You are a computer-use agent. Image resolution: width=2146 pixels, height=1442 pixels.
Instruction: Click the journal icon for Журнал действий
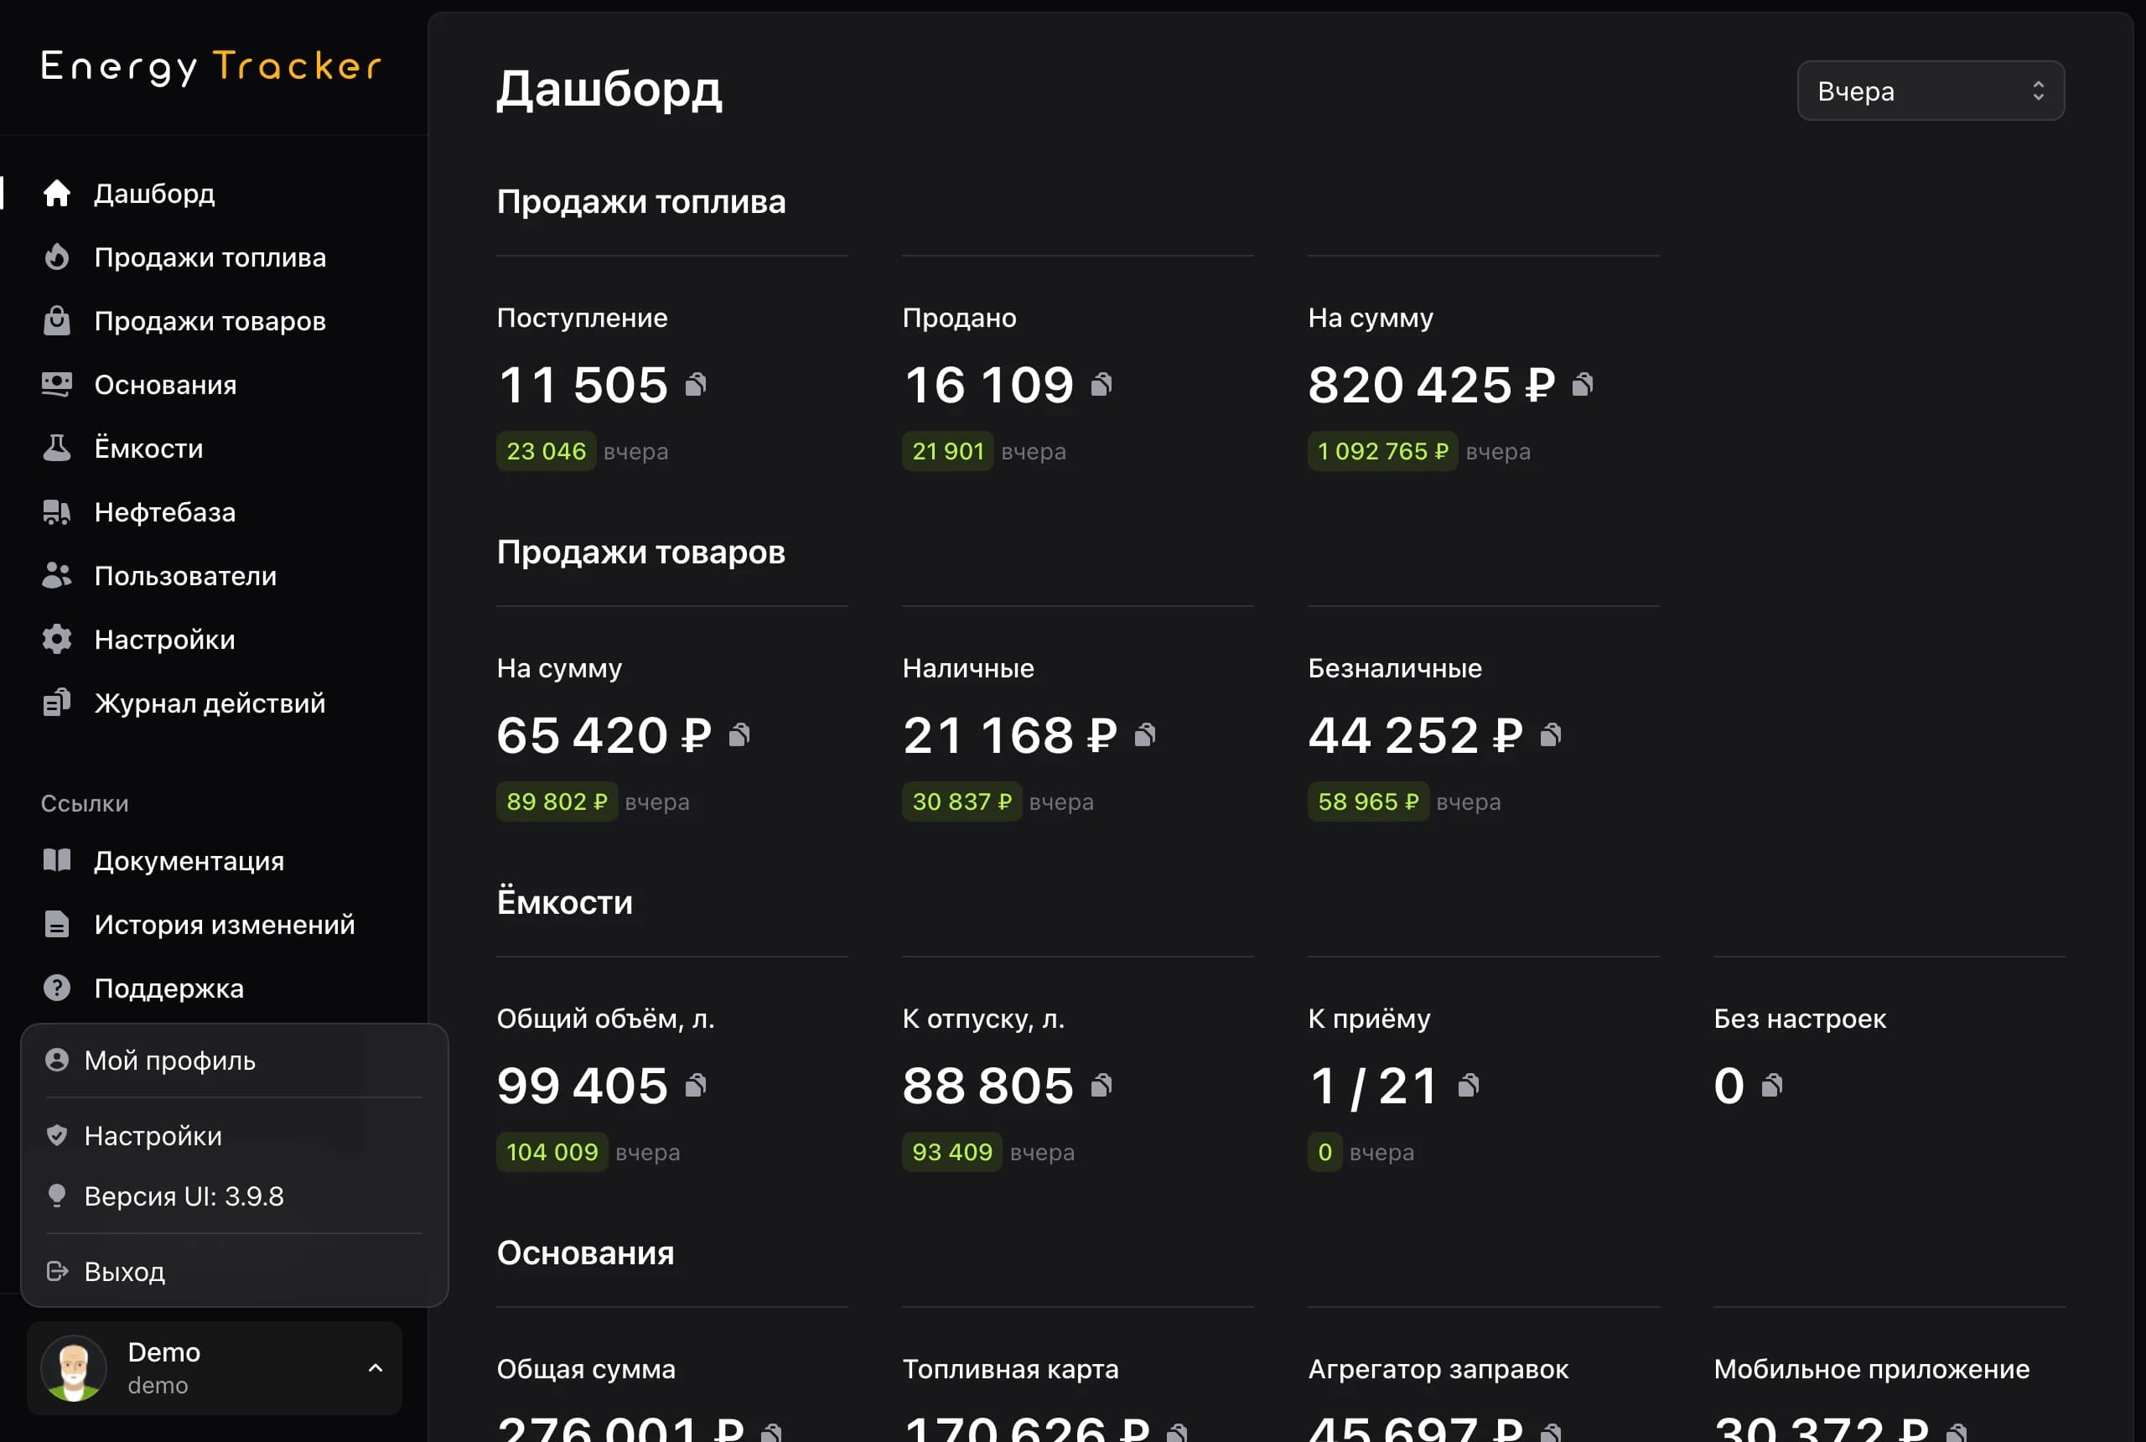click(x=57, y=703)
